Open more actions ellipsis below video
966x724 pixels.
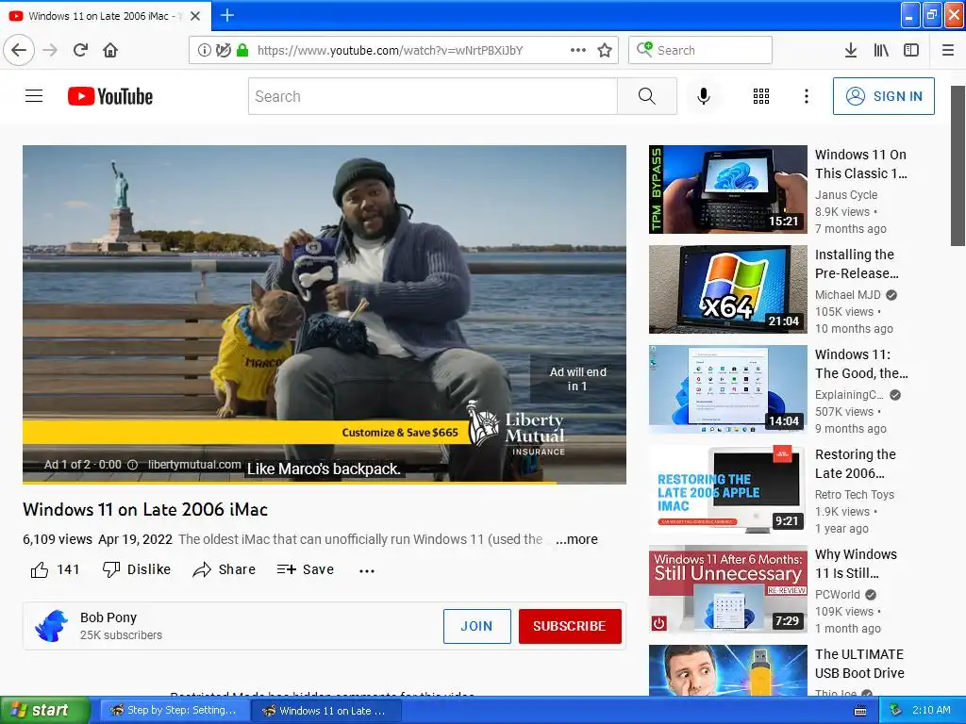(367, 570)
